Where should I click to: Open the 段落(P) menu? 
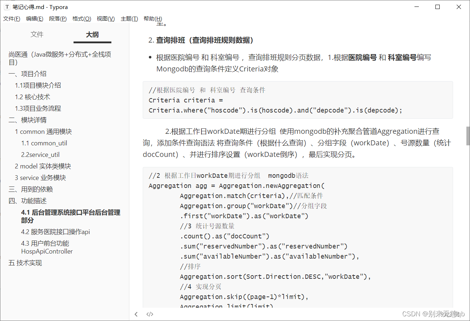[58, 19]
